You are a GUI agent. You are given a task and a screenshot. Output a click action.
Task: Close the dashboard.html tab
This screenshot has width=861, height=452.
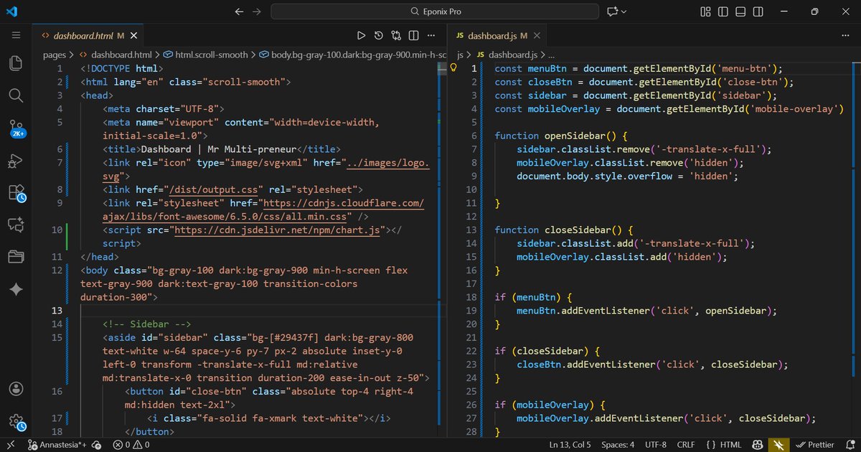coord(134,35)
